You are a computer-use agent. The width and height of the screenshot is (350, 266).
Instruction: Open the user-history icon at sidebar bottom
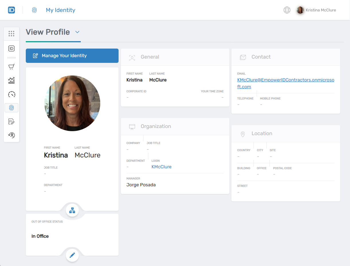point(11,135)
